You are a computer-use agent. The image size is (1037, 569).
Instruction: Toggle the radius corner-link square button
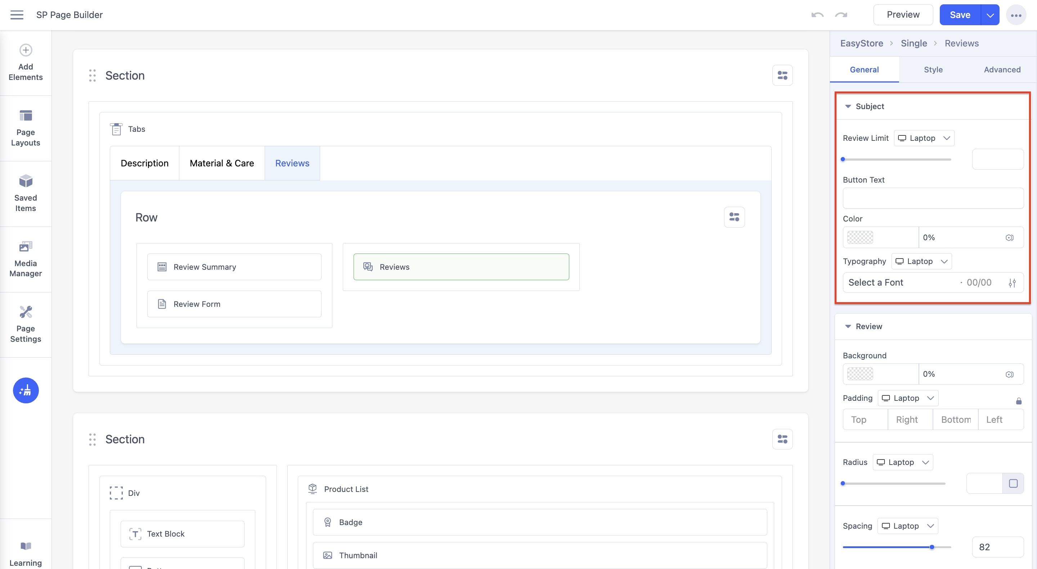tap(1013, 483)
